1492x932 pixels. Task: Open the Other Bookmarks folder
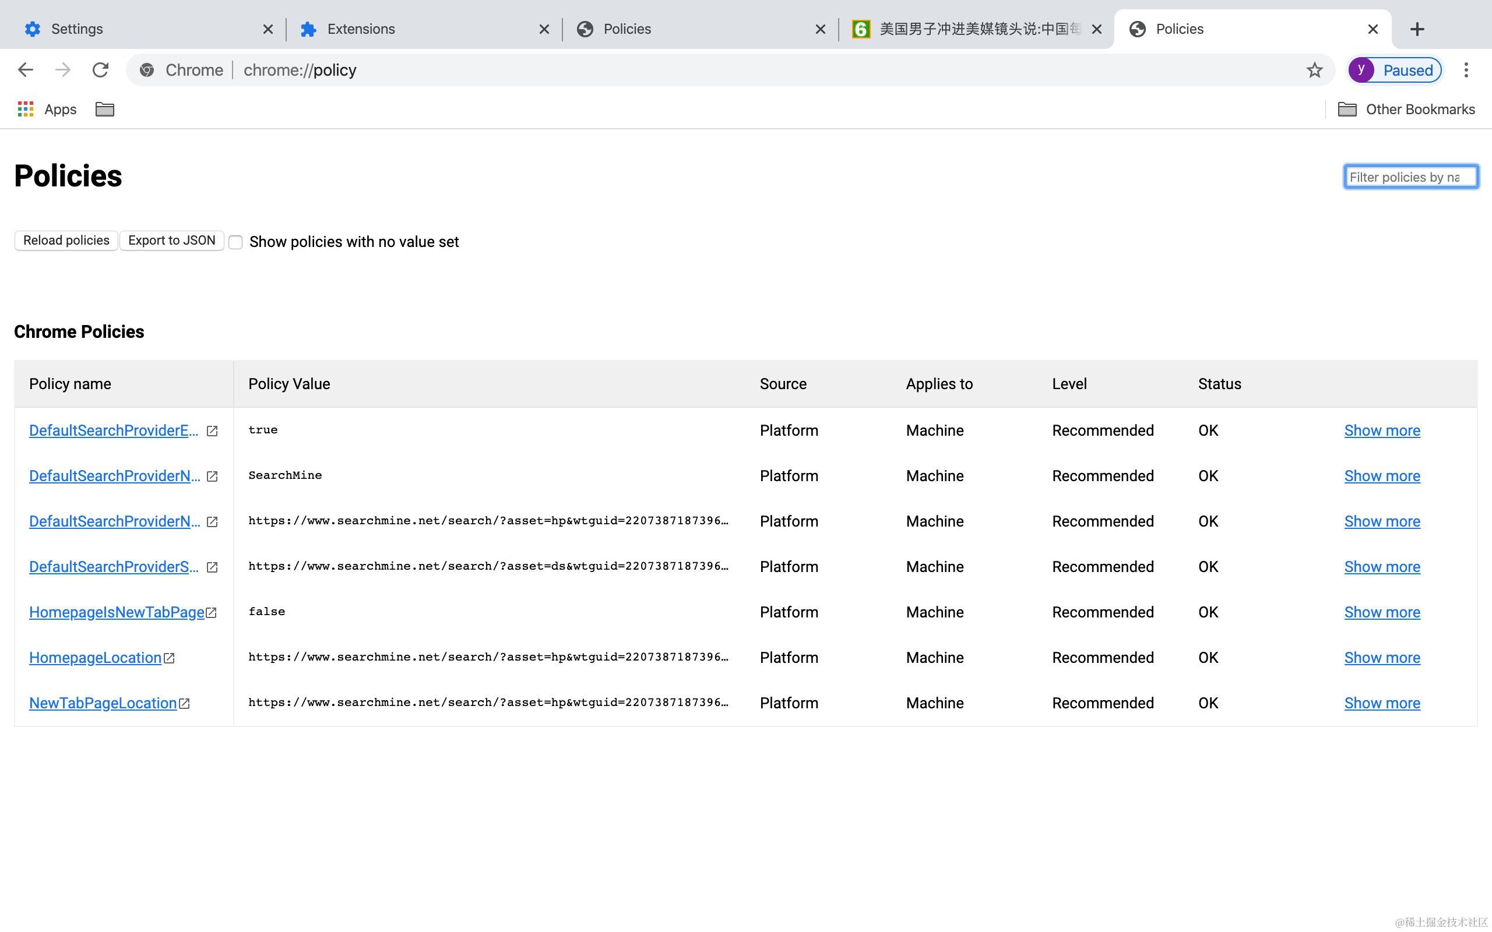pyautogui.click(x=1406, y=109)
